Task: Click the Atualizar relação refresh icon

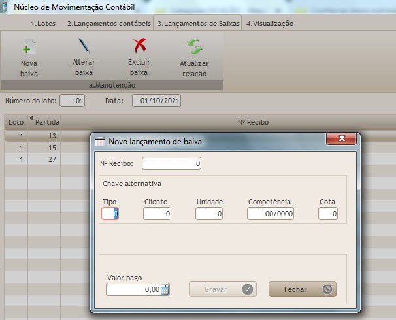Action: (x=194, y=47)
